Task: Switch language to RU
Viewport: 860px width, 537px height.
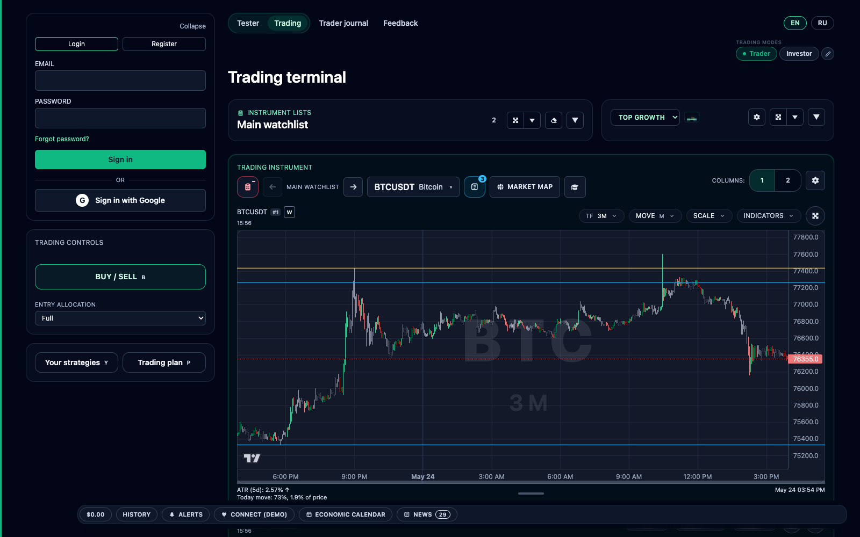Action: click(822, 23)
